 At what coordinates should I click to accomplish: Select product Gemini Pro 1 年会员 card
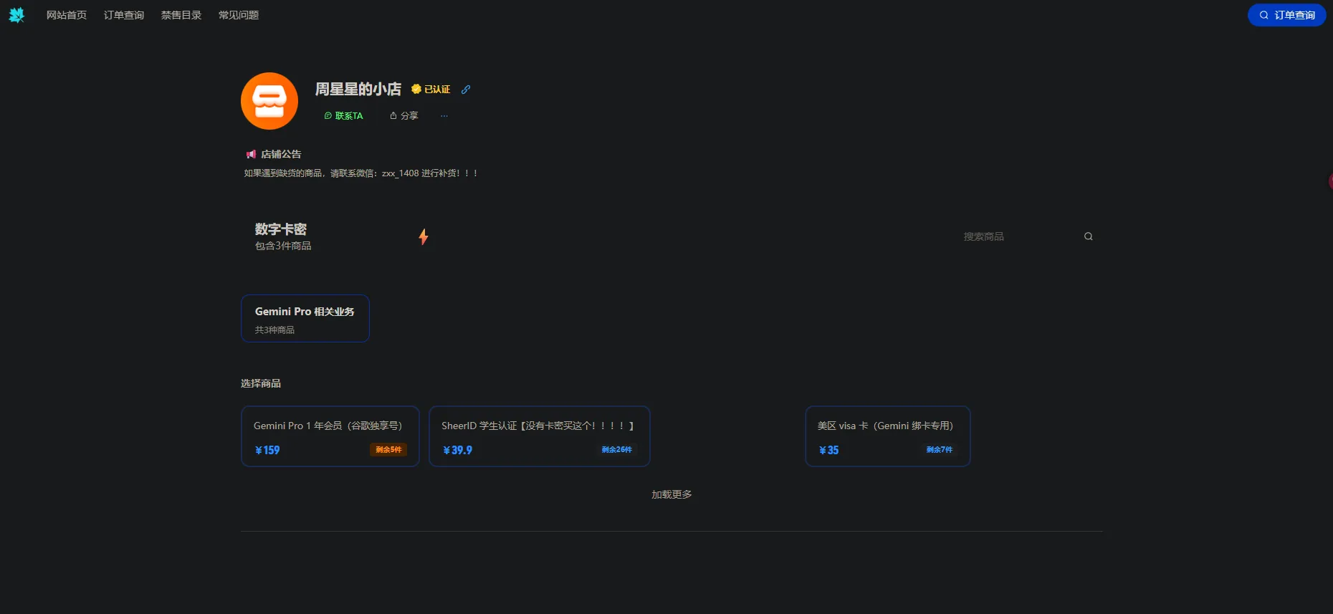pyautogui.click(x=330, y=436)
